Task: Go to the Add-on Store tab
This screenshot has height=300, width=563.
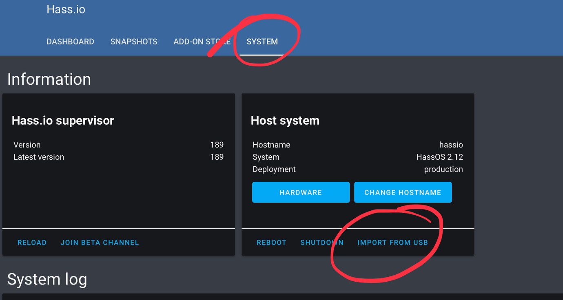Action: (x=202, y=42)
